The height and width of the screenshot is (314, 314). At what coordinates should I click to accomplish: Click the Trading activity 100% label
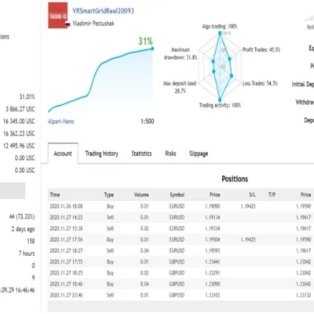(x=220, y=105)
